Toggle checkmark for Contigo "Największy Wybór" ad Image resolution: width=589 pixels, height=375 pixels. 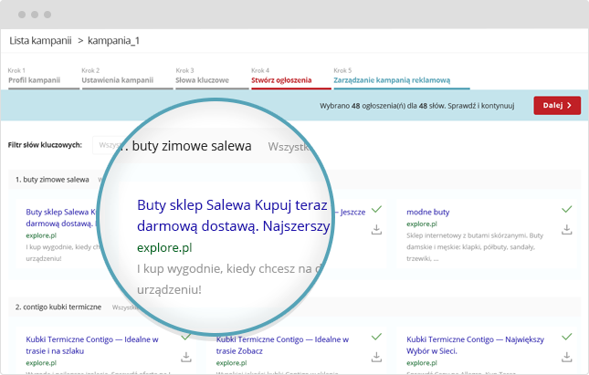(567, 337)
